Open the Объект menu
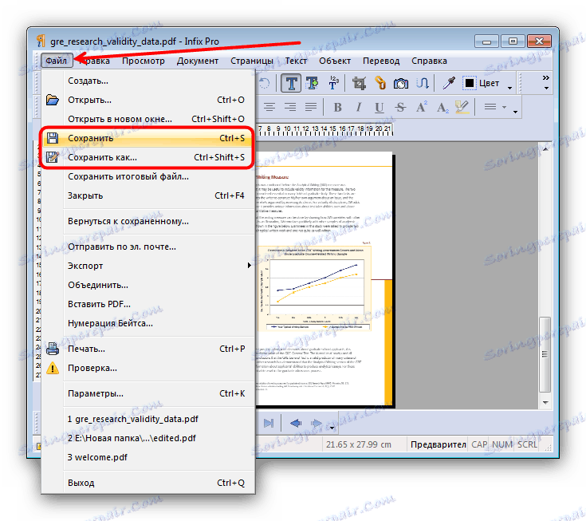 tap(335, 61)
